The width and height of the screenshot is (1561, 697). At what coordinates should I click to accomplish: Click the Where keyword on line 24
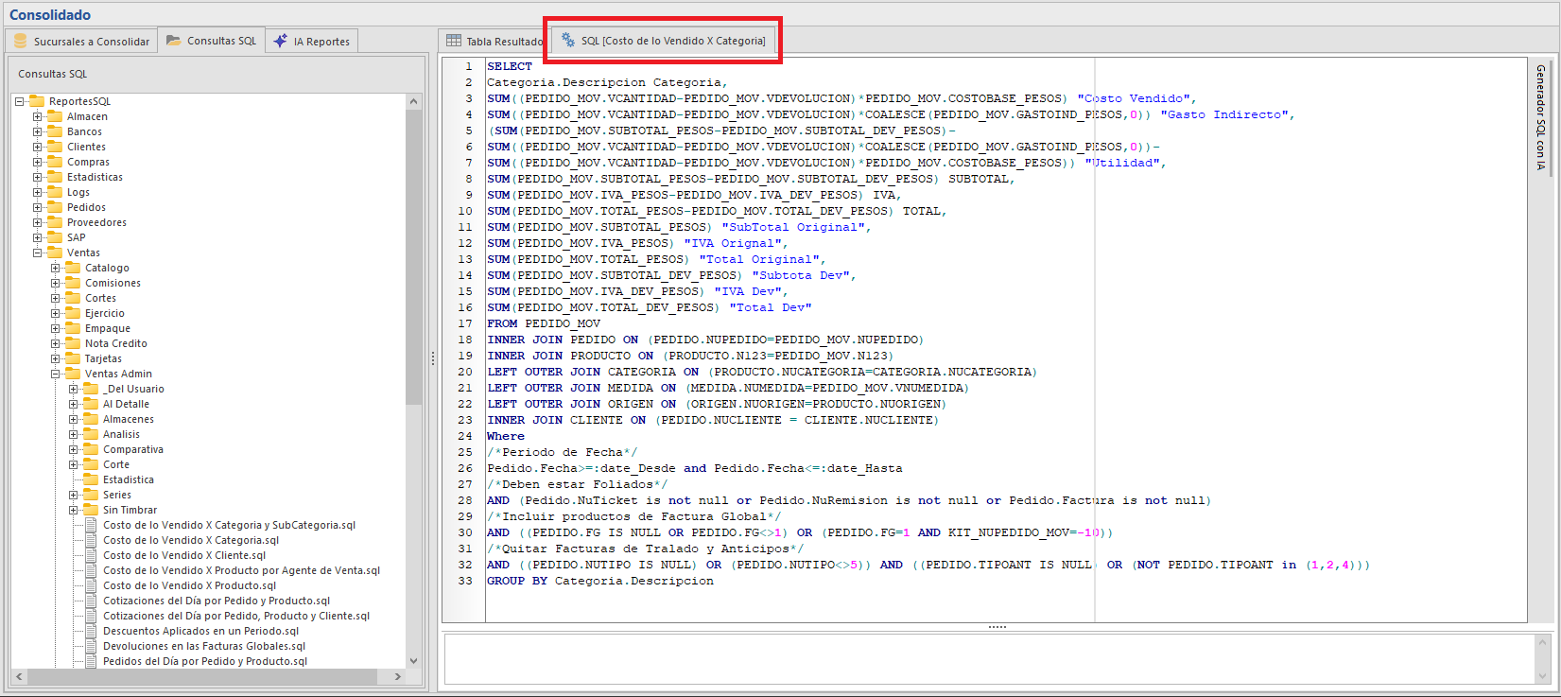(x=506, y=436)
